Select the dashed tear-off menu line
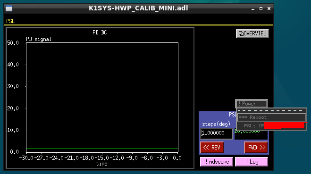Viewport: 311px width, 174px height. 271,111
